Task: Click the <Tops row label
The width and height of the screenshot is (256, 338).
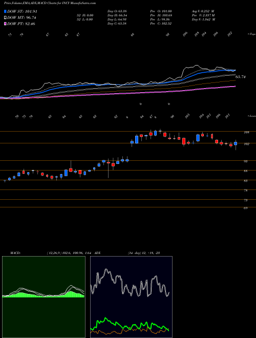Action: (251, 34)
